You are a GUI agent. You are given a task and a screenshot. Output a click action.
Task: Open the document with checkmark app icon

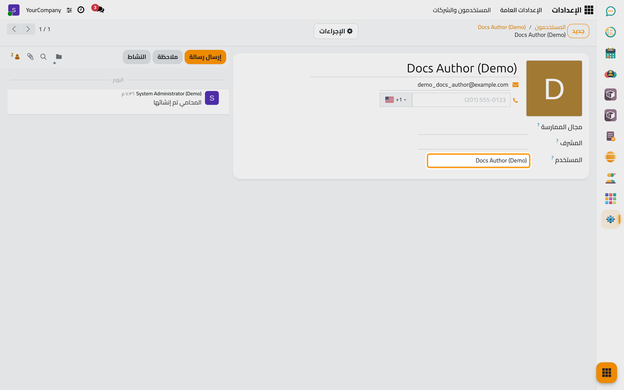click(610, 136)
